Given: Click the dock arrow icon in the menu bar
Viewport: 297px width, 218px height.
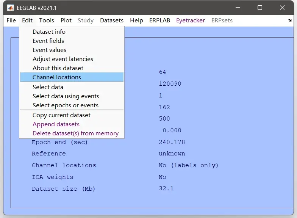Looking at the screenshot, I should 290,20.
